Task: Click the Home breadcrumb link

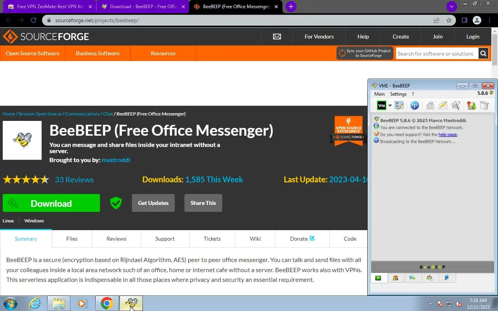Action: (x=9, y=114)
